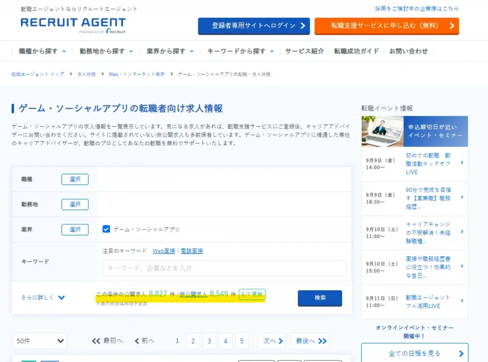Click arrow beside the 9月10日 11:00 event

462,231
